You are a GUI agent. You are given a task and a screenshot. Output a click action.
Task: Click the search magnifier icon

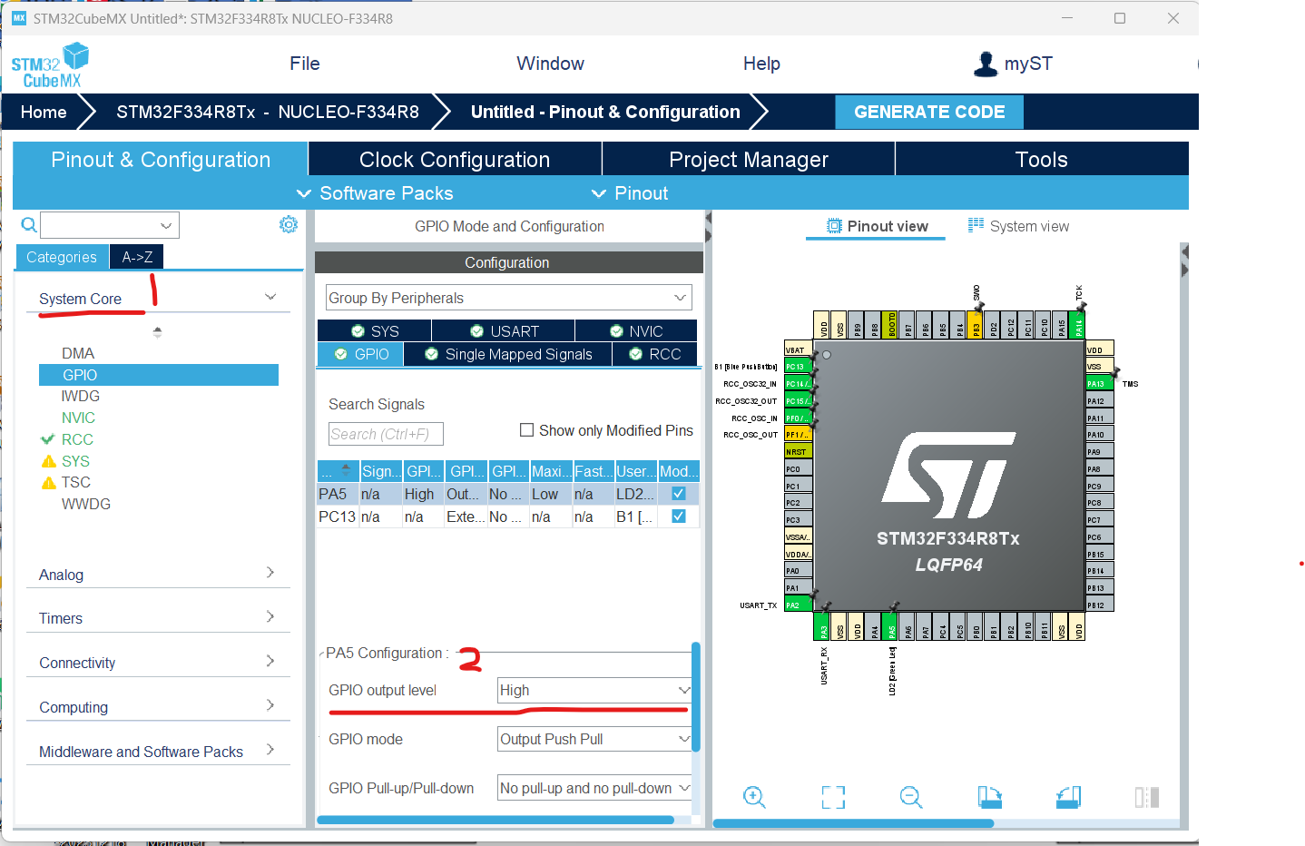(x=29, y=224)
